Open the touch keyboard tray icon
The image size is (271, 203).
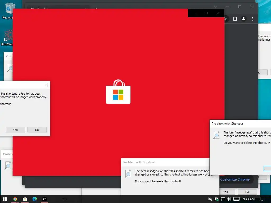[236, 199]
